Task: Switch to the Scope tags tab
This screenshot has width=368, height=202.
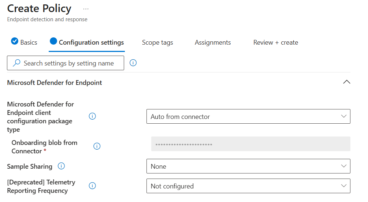Action: [157, 42]
